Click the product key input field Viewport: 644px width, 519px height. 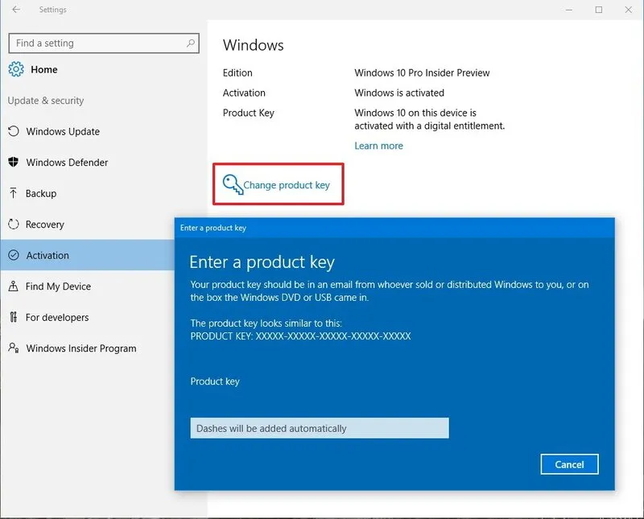click(320, 428)
